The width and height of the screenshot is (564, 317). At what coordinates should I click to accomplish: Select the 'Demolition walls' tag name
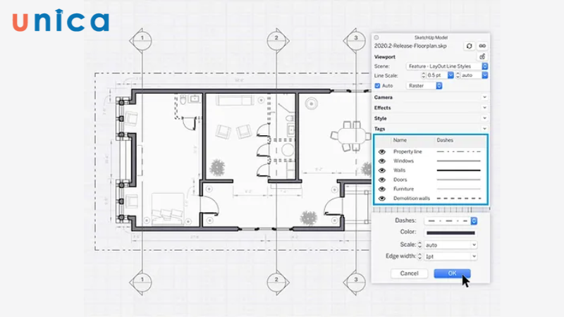(412, 199)
